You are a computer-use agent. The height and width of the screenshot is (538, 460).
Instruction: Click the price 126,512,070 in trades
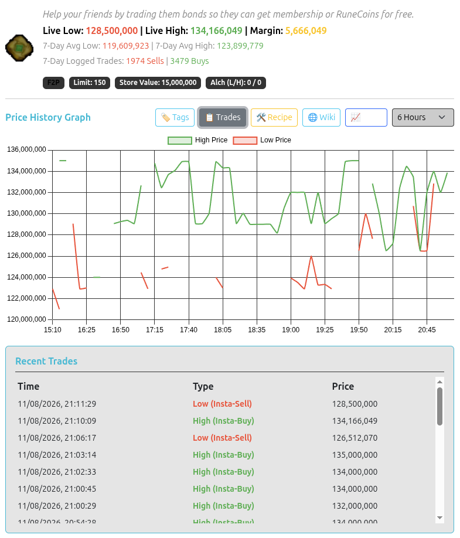pos(355,438)
